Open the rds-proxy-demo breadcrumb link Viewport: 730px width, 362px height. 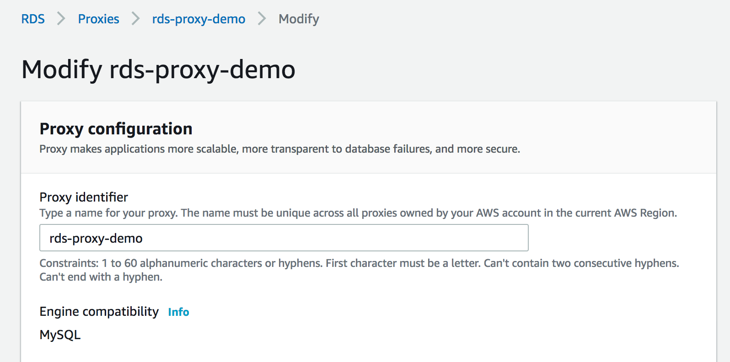click(x=199, y=19)
